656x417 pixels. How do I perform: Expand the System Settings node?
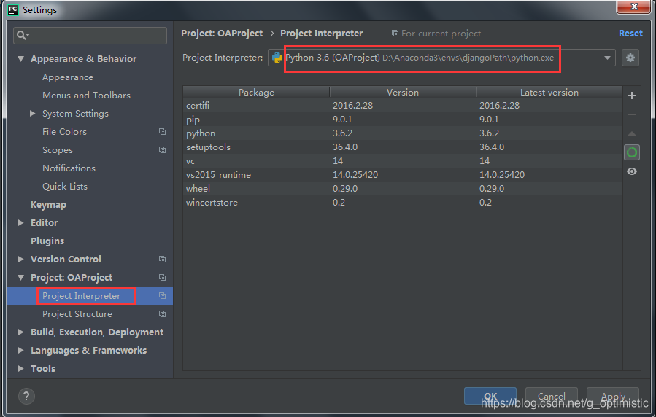click(32, 113)
